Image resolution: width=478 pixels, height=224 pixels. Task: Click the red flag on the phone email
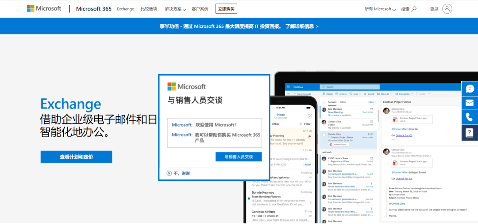pos(310,137)
